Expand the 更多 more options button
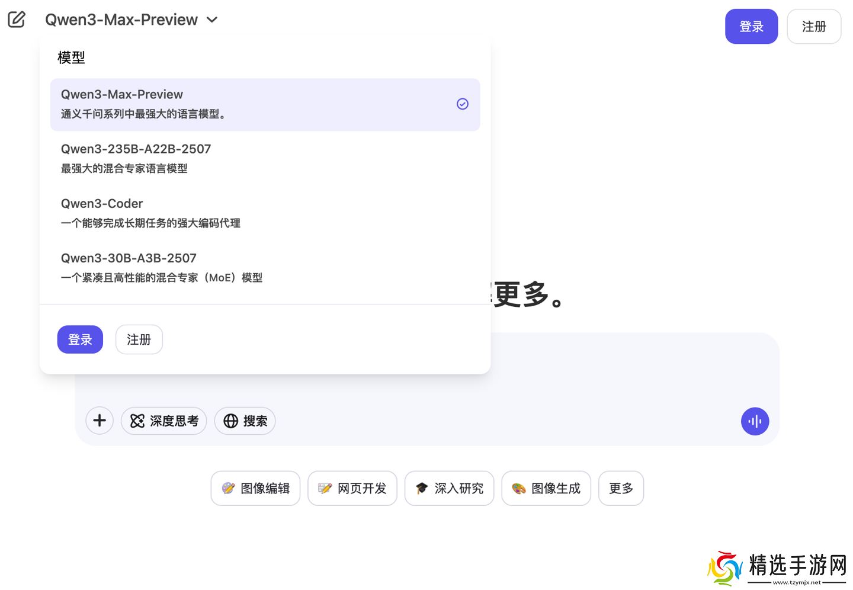Viewport: 853px width, 590px height. coord(621,488)
